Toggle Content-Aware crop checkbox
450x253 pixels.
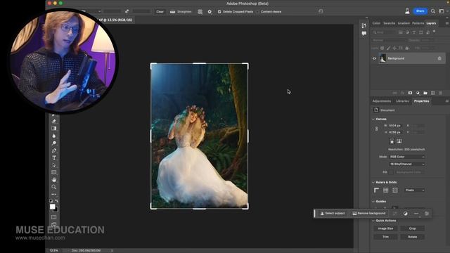[257, 12]
